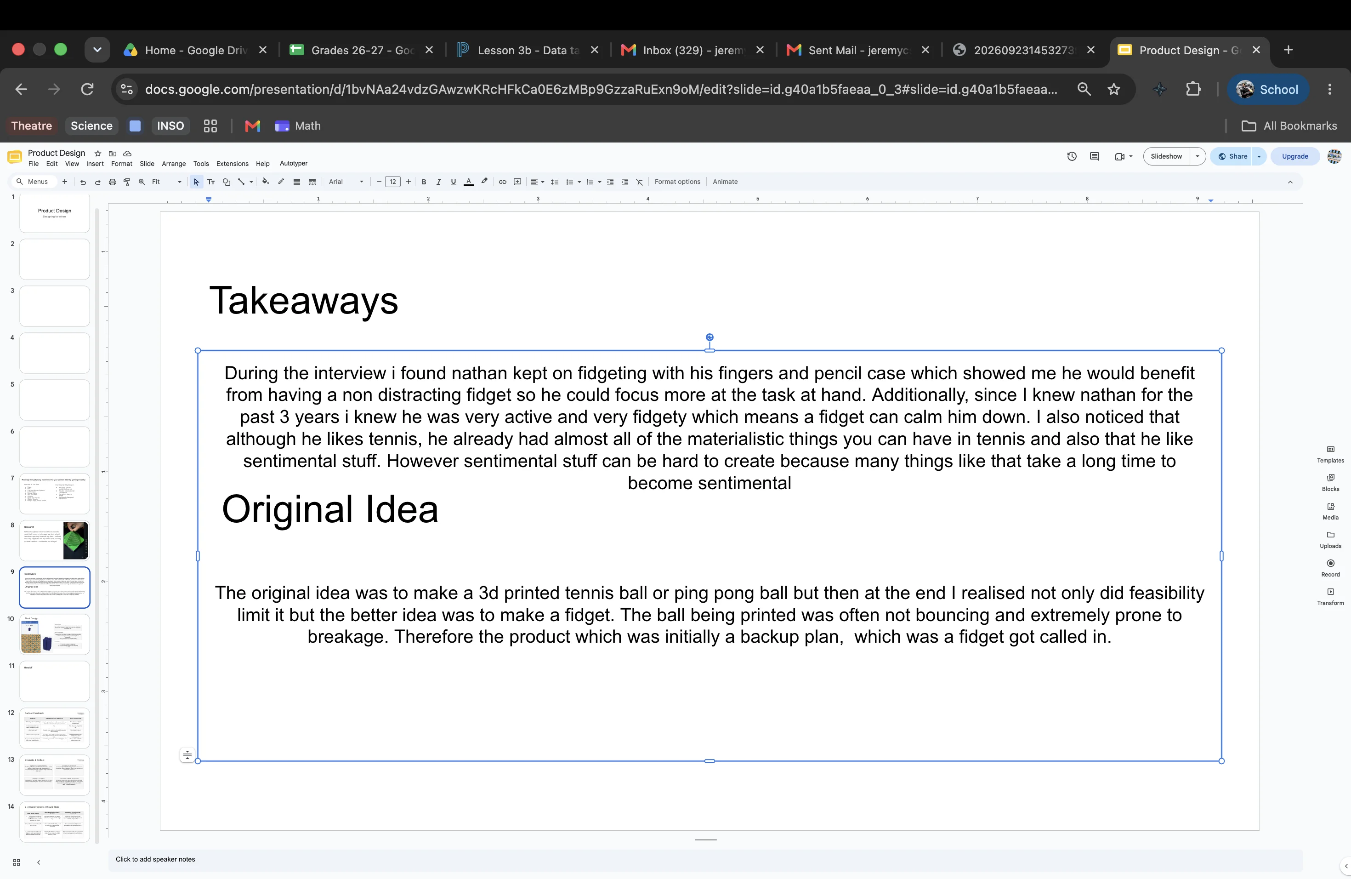Bookmark this page with the star
This screenshot has height=879, width=1351.
[1114, 89]
